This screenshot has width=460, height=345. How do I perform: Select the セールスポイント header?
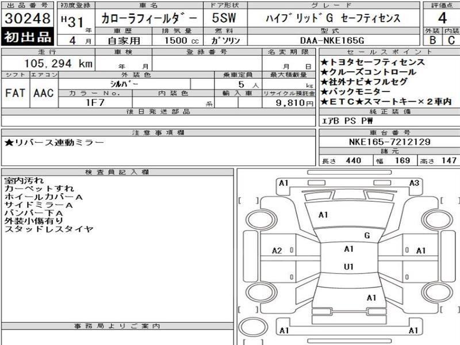pos(390,52)
